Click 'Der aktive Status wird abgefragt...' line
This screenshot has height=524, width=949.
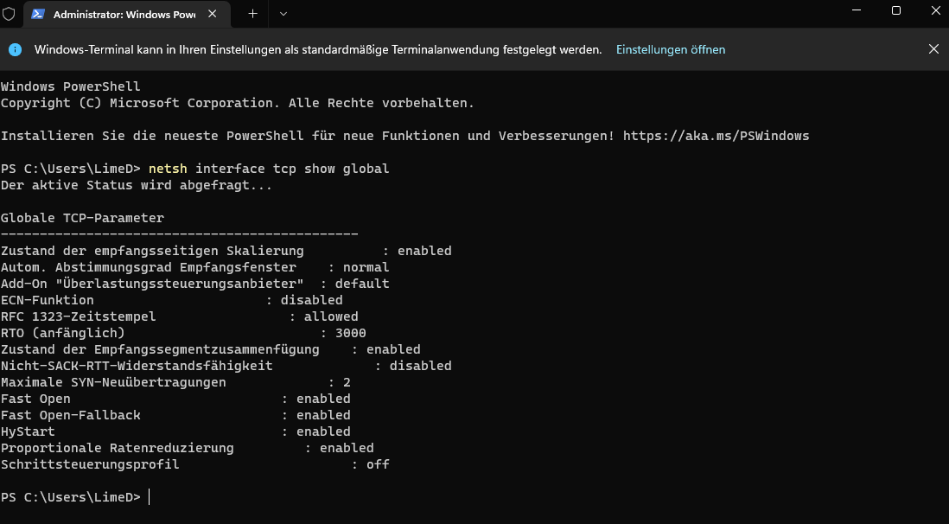click(x=137, y=185)
